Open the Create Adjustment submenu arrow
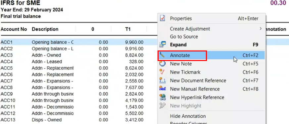 point(261,29)
